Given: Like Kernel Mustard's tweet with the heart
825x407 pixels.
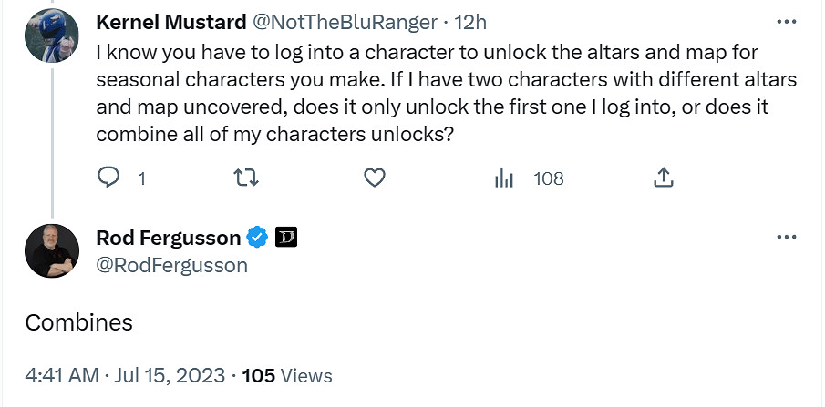Looking at the screenshot, I should click(375, 178).
